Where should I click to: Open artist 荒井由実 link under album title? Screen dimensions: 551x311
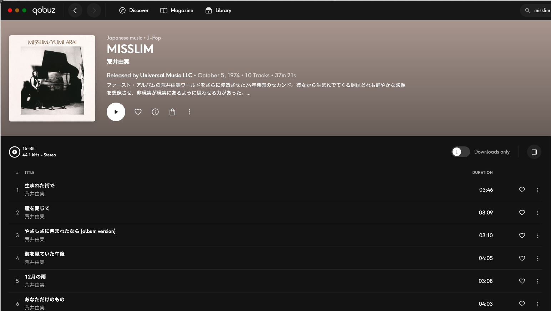tap(118, 62)
